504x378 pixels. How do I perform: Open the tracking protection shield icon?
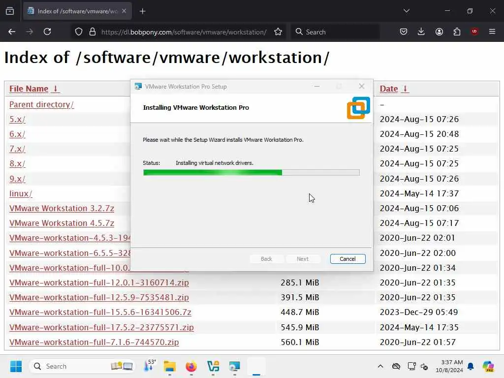coord(79,32)
